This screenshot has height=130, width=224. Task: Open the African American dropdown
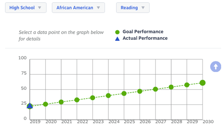(78, 8)
